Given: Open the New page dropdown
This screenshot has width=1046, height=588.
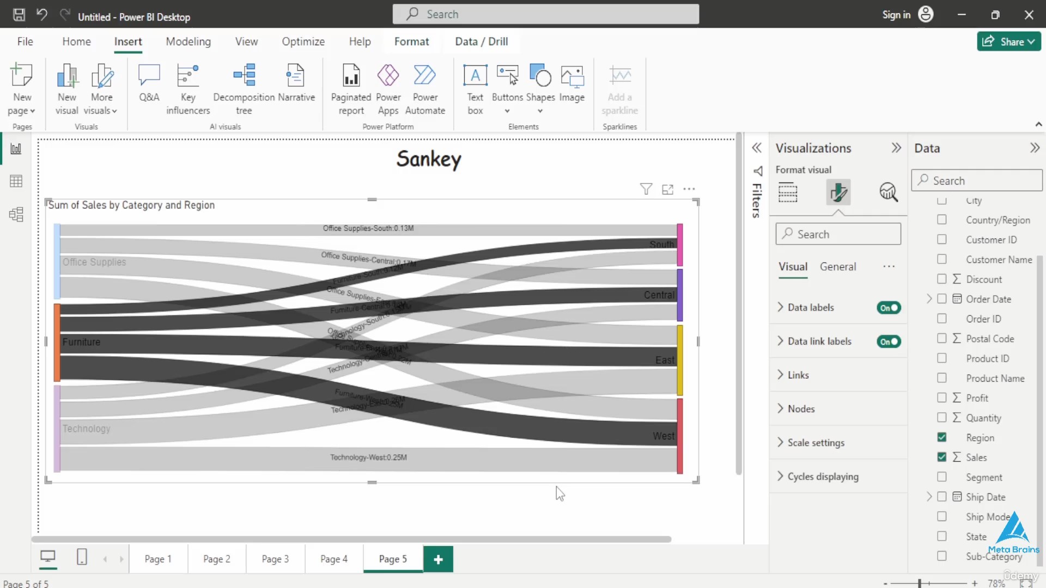Looking at the screenshot, I should 22,89.
